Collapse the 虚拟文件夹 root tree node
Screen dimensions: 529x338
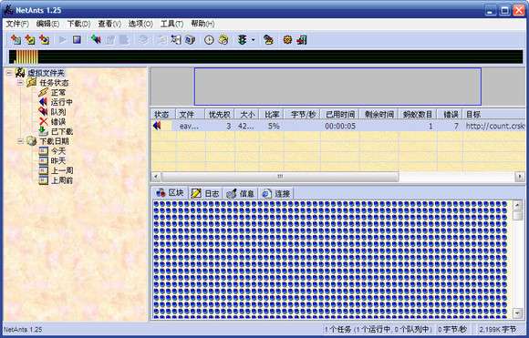tap(9, 73)
